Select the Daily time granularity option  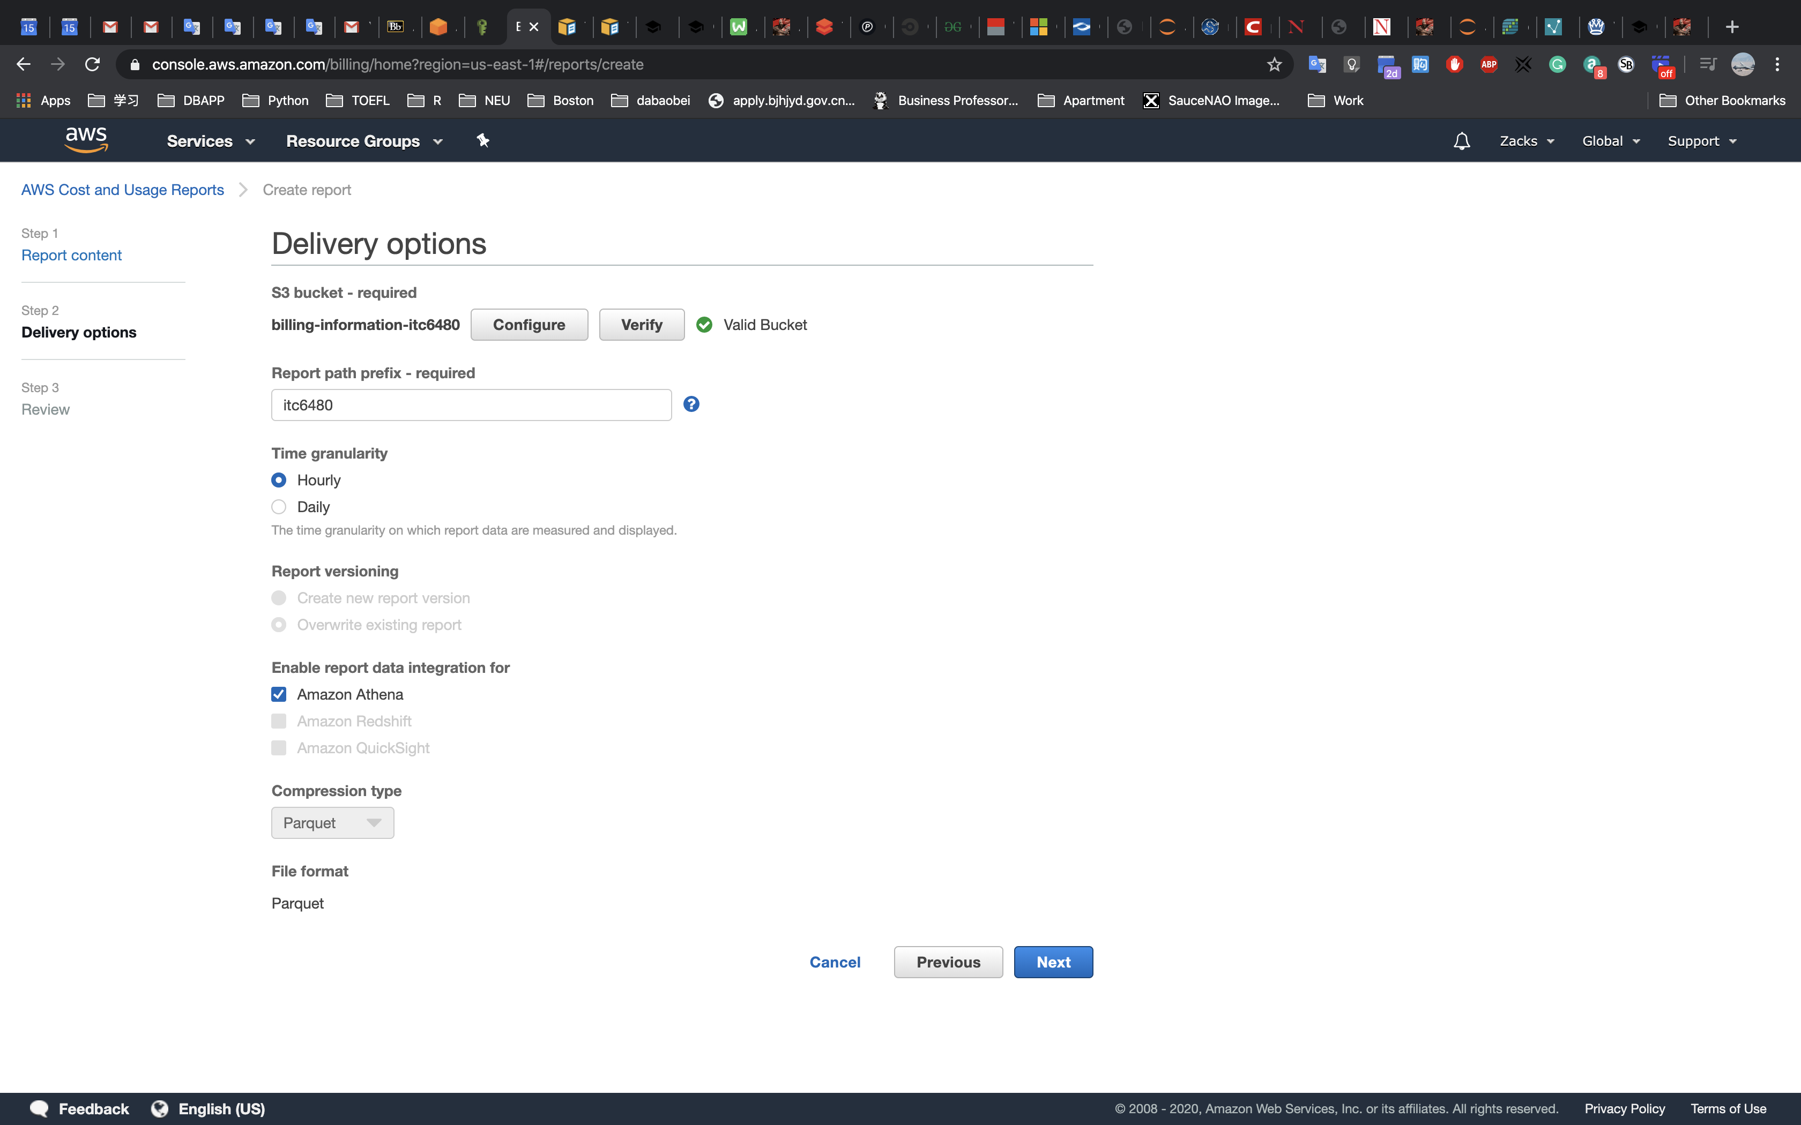coord(279,507)
